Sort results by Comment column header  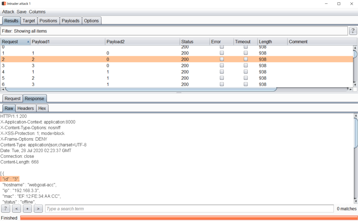[322, 42]
